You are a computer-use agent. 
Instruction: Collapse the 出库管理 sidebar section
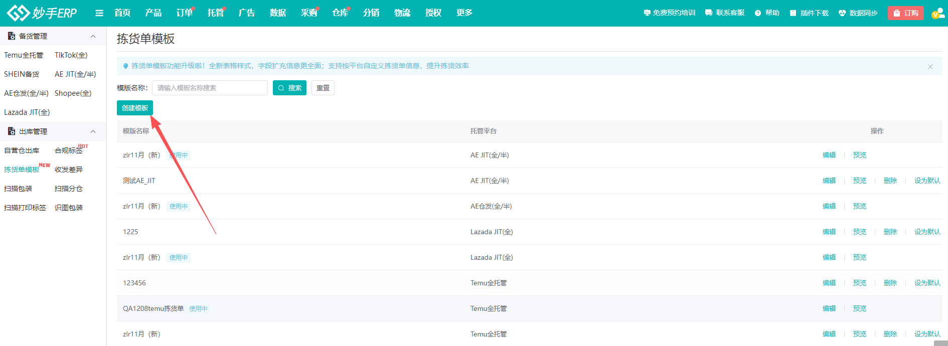tap(93, 131)
